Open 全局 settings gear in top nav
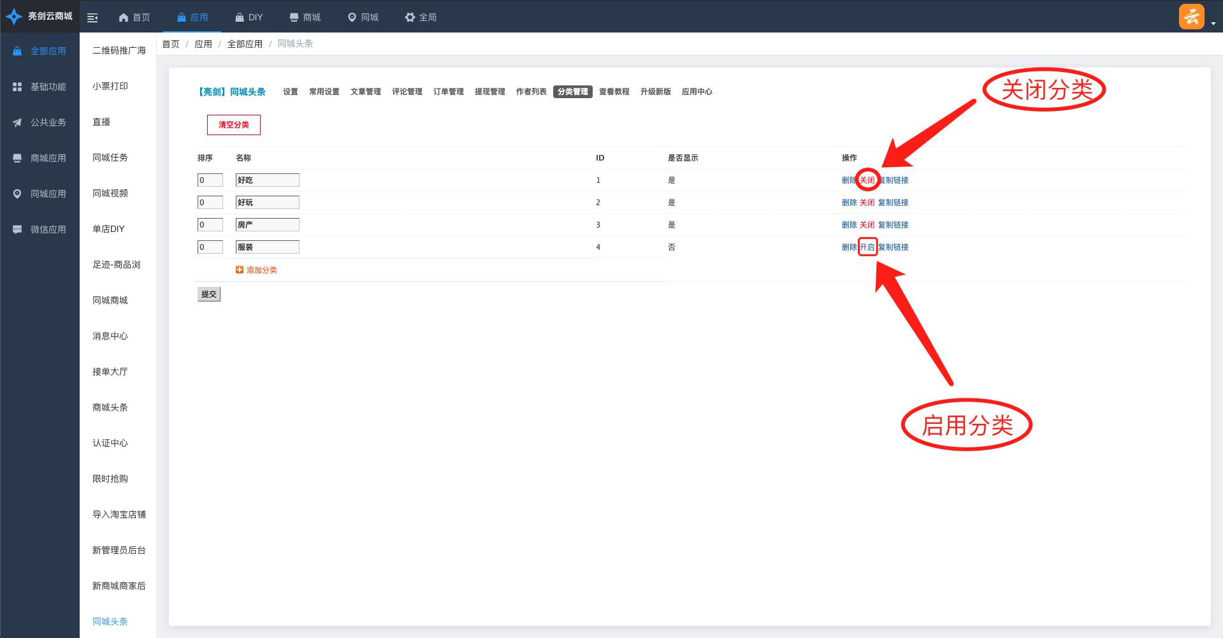 (410, 17)
